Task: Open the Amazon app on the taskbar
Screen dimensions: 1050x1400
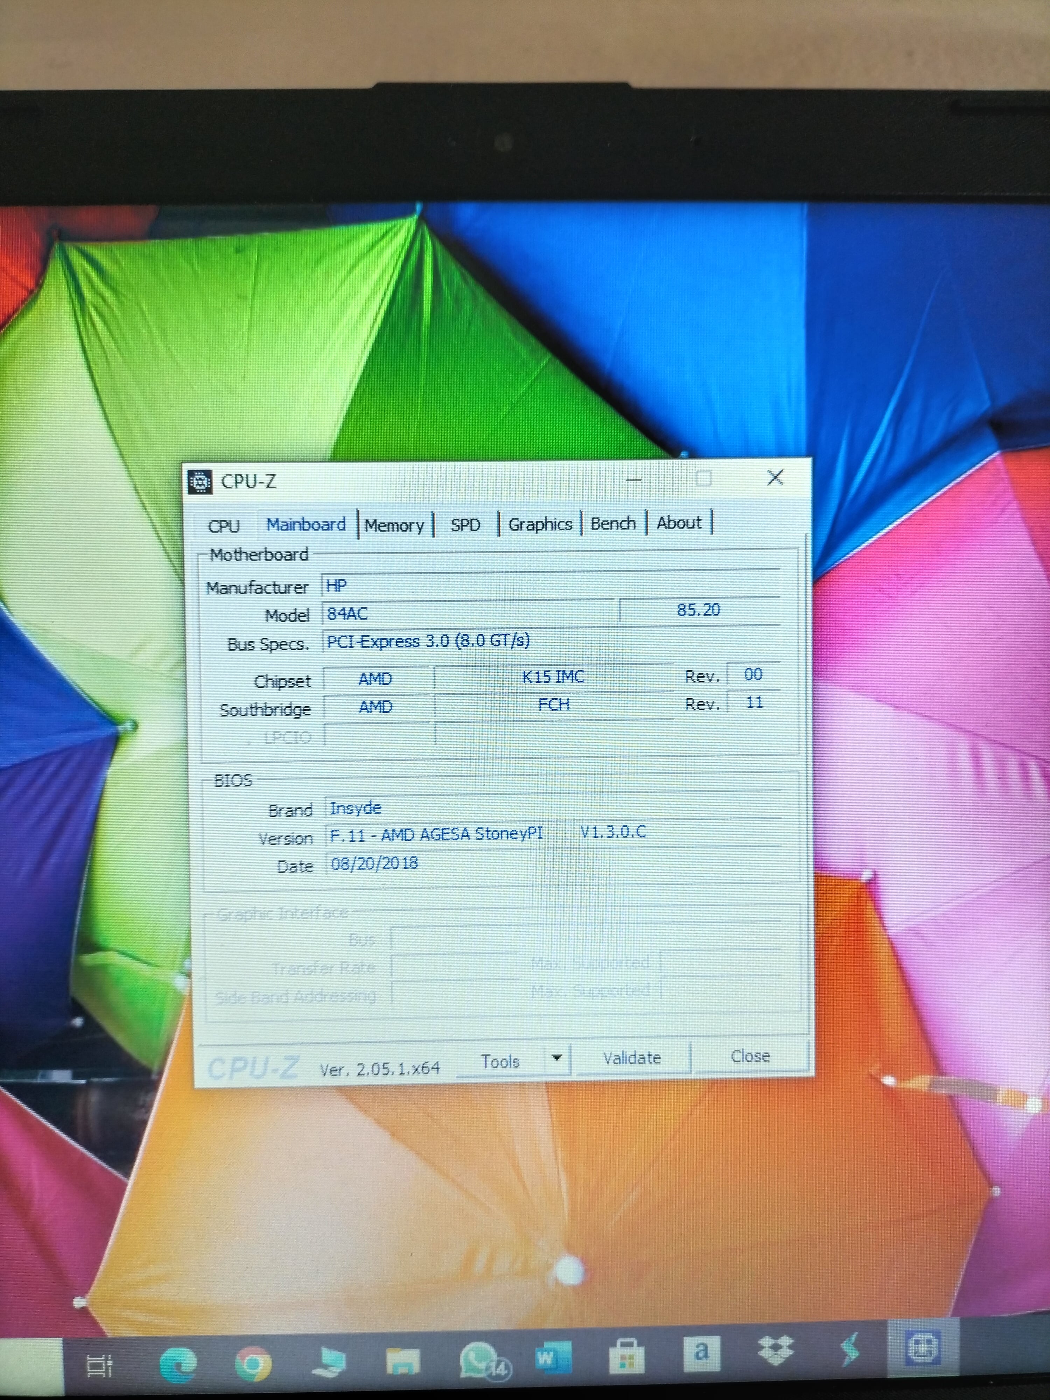Action: (x=701, y=1353)
